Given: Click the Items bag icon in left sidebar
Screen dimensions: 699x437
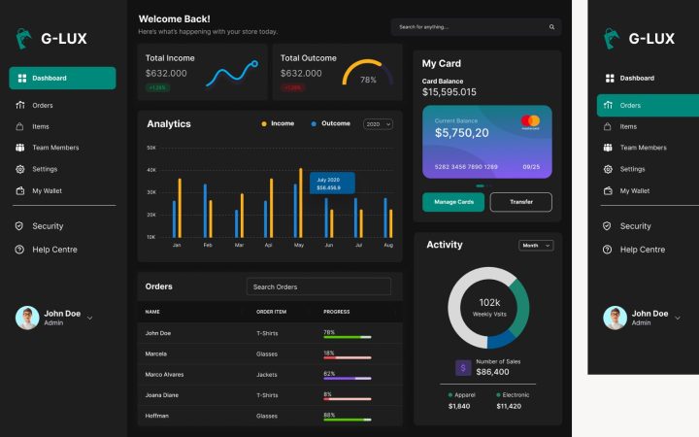Looking at the screenshot, I should tap(19, 126).
